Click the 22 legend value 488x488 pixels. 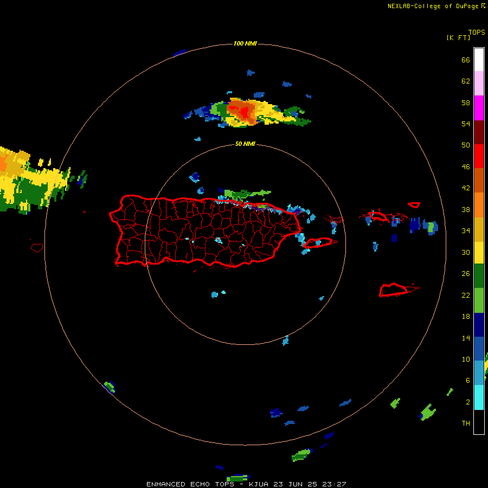(x=466, y=296)
